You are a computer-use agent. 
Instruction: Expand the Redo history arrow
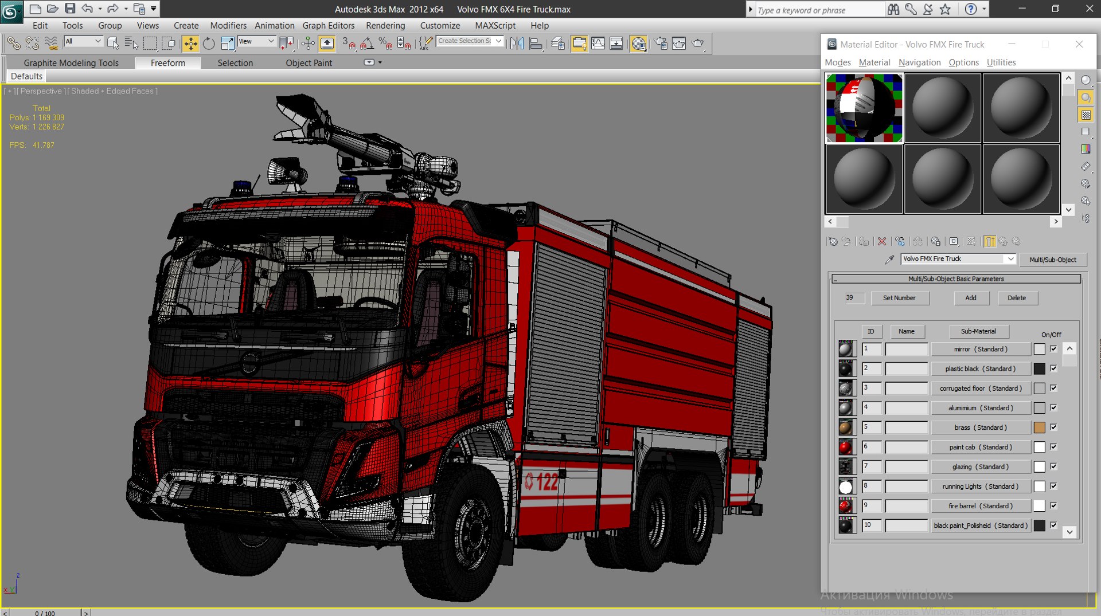[x=126, y=9]
